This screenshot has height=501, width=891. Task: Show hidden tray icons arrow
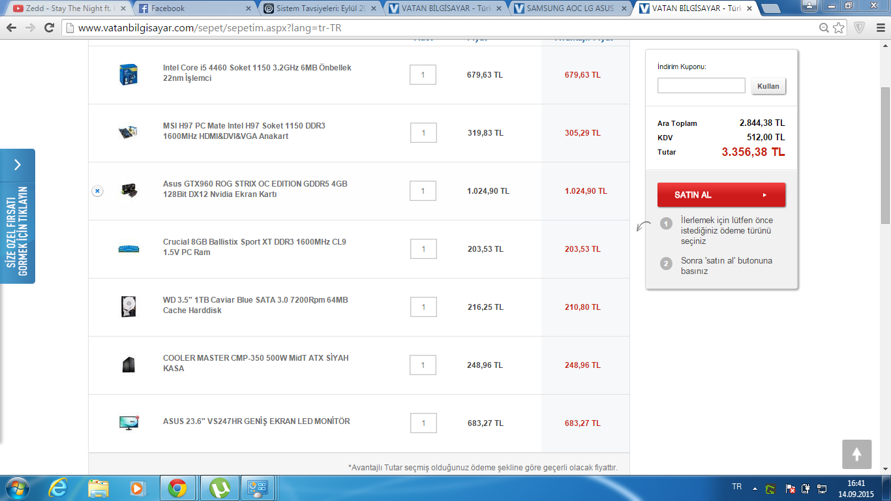pyautogui.click(x=755, y=488)
